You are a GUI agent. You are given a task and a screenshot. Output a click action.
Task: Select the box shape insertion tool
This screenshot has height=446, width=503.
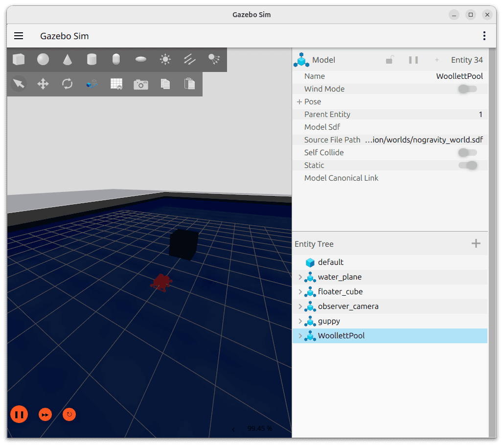pos(19,59)
